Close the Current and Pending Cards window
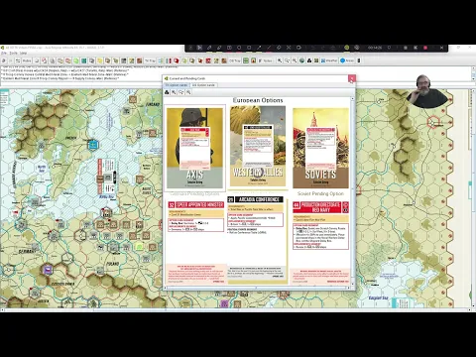The height and width of the screenshot is (357, 476). [352, 78]
